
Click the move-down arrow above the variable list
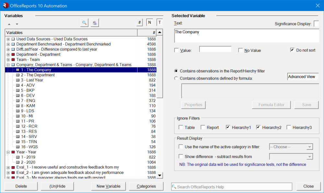point(17,24)
